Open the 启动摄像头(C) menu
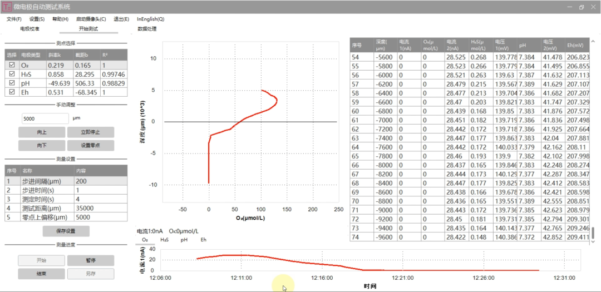This screenshot has width=601, height=292. click(x=91, y=19)
